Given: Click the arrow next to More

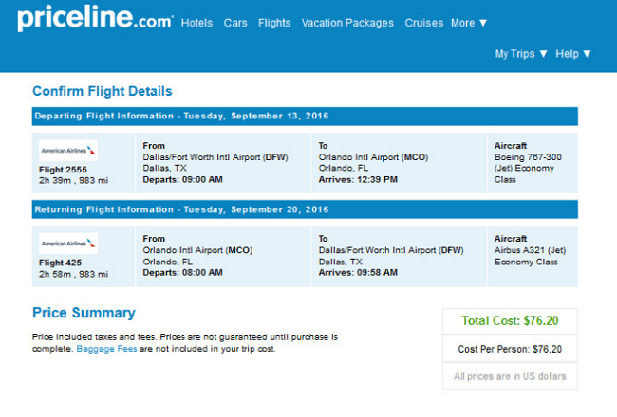Looking at the screenshot, I should 483,23.
